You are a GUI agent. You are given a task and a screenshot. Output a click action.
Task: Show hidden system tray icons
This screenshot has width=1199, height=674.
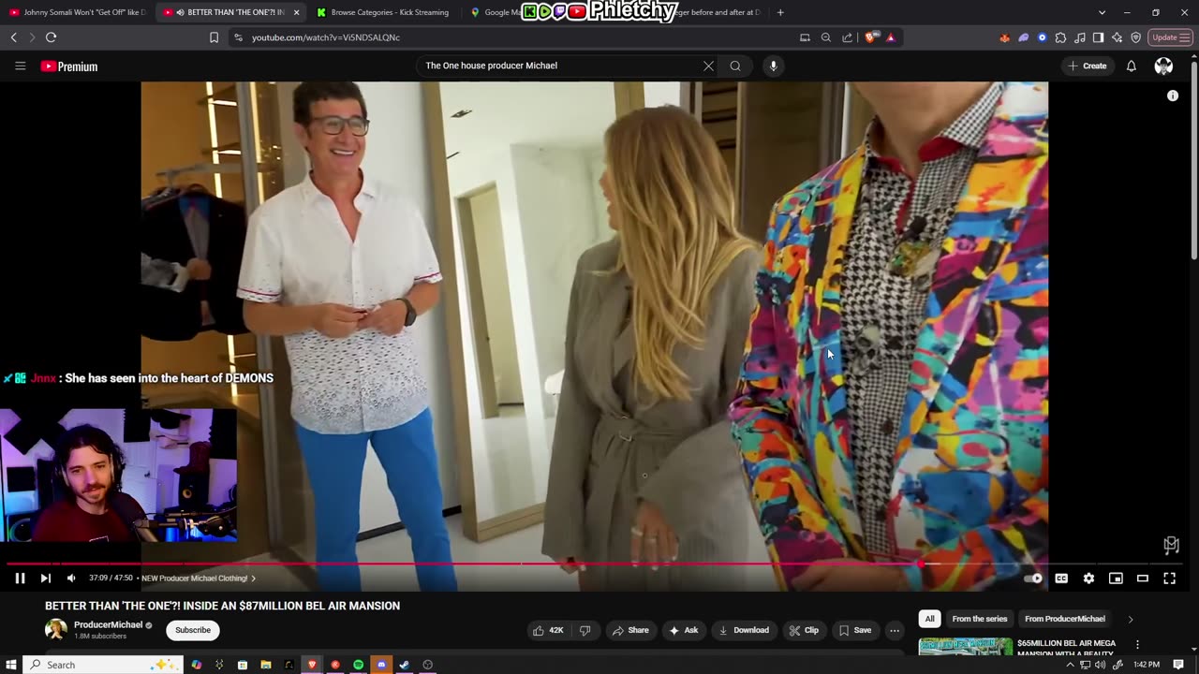pyautogui.click(x=1070, y=665)
